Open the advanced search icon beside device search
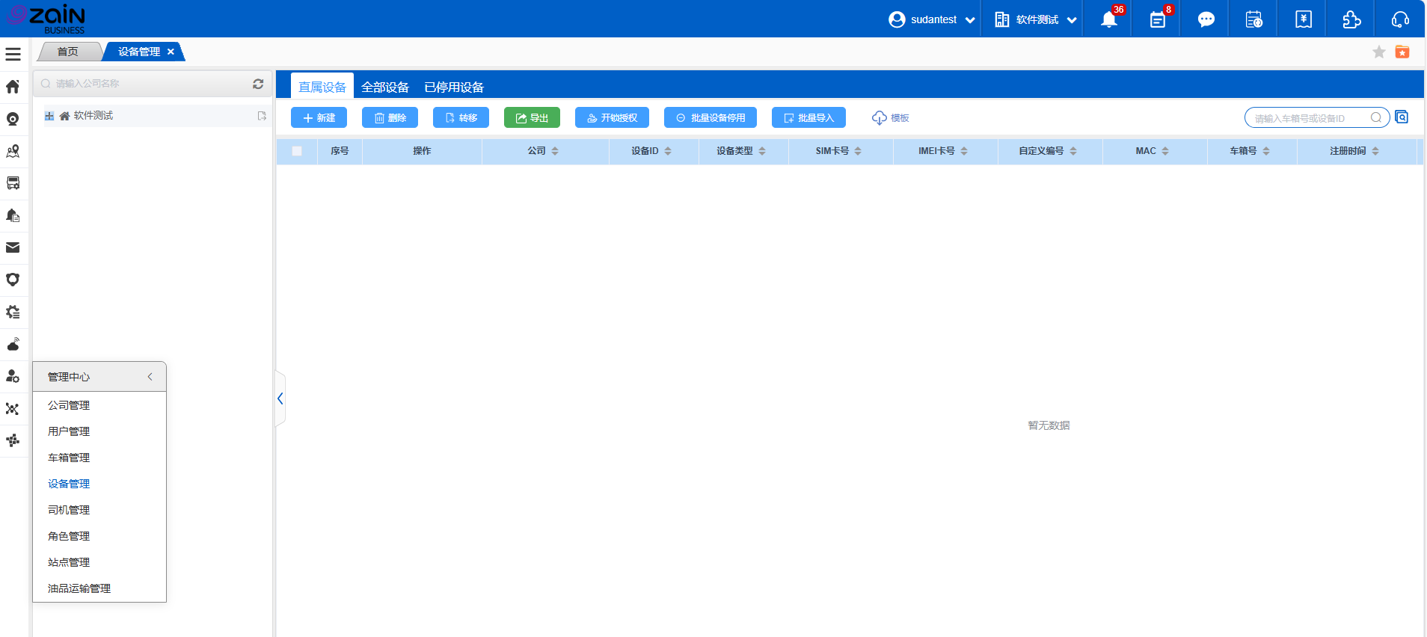The width and height of the screenshot is (1427, 637). [x=1402, y=117]
